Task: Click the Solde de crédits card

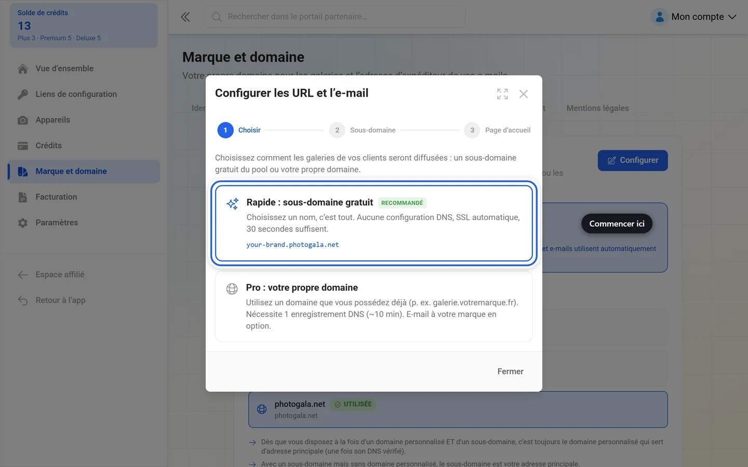Action: point(84,25)
